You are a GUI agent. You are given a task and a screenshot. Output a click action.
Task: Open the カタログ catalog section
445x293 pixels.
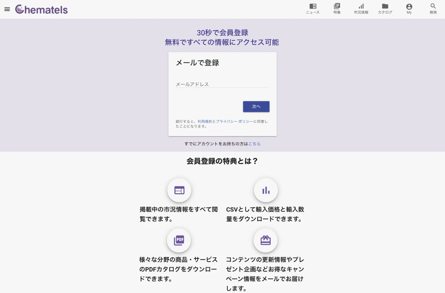tap(385, 9)
